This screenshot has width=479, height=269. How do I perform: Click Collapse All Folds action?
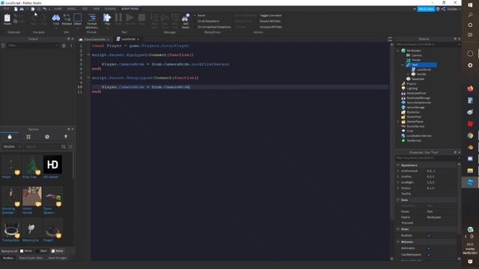click(271, 27)
